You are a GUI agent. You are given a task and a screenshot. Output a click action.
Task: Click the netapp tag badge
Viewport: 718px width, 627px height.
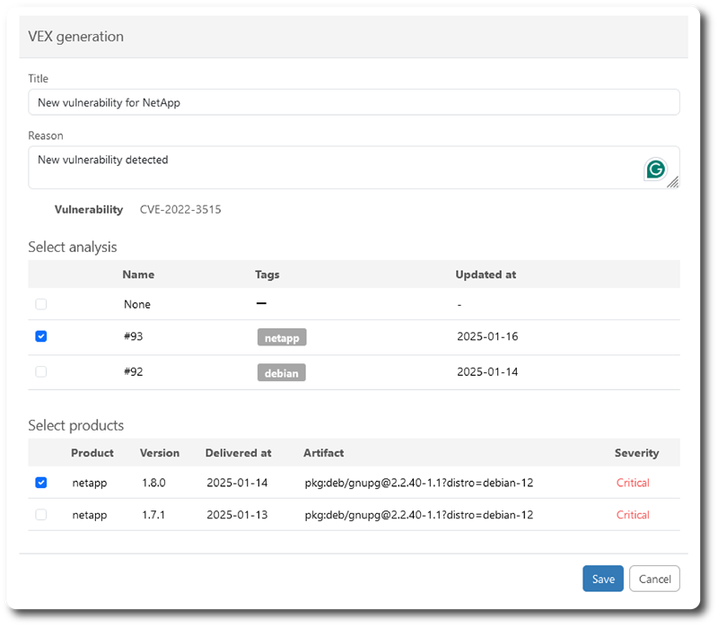pyautogui.click(x=282, y=338)
